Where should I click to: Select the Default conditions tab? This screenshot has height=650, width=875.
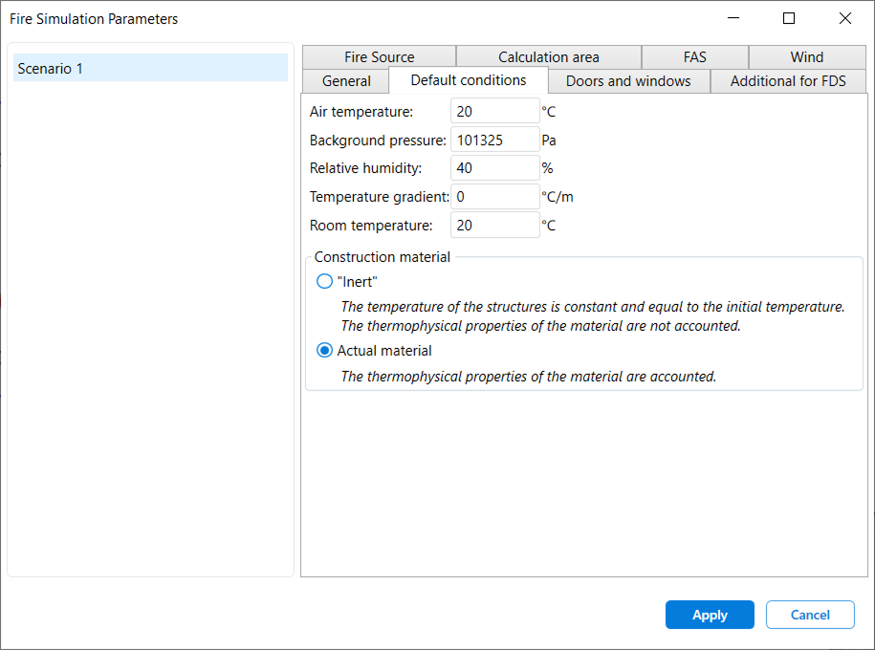point(468,81)
